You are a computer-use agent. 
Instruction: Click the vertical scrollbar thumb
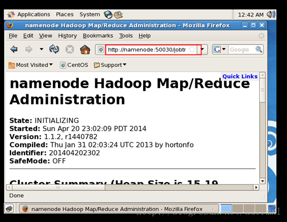point(263,91)
